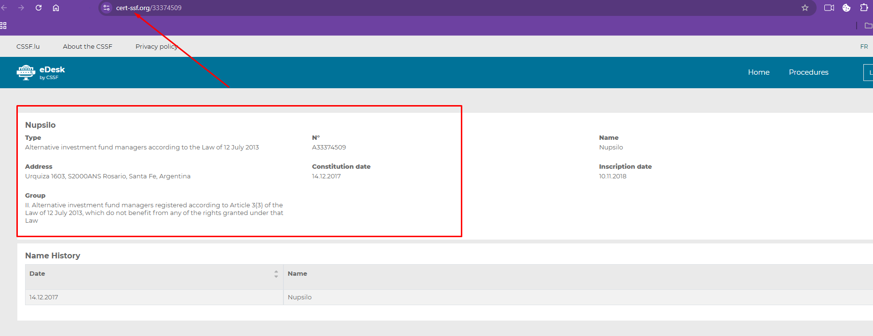Click the Nupsilo entity heading
Image resolution: width=873 pixels, height=336 pixels.
(x=40, y=125)
